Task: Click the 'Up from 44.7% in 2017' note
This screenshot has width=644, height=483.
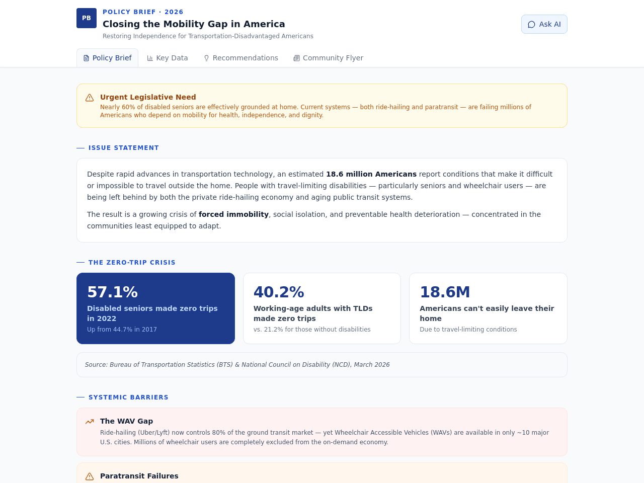Action: coord(122,330)
